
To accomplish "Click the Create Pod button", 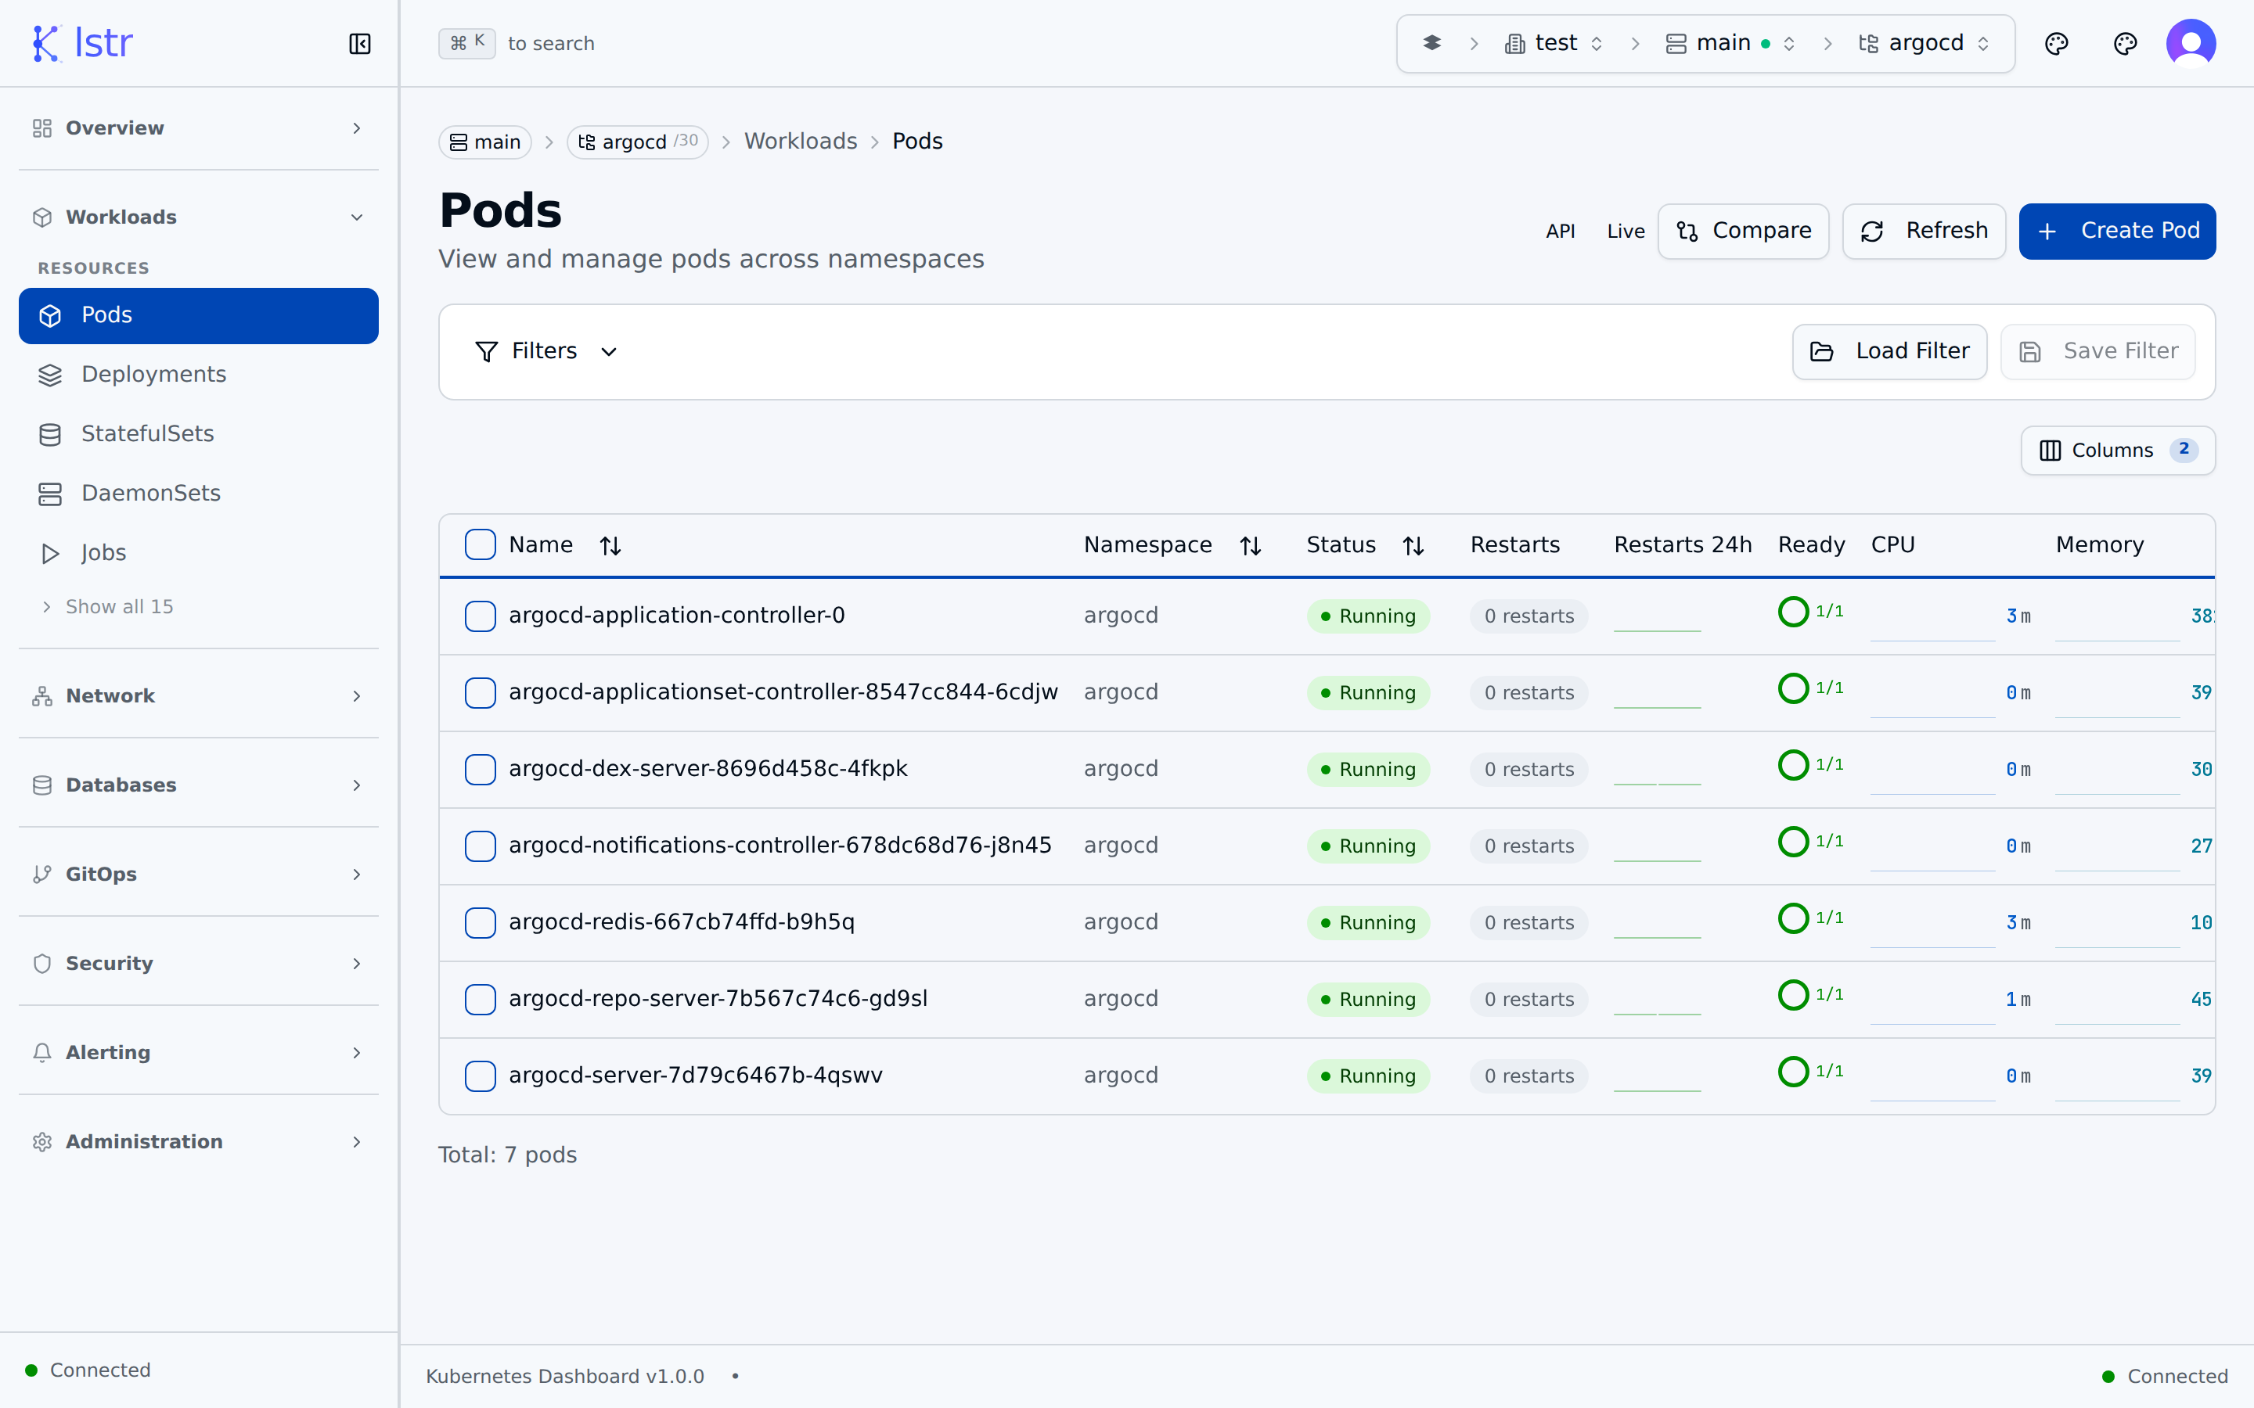I will coord(2116,231).
